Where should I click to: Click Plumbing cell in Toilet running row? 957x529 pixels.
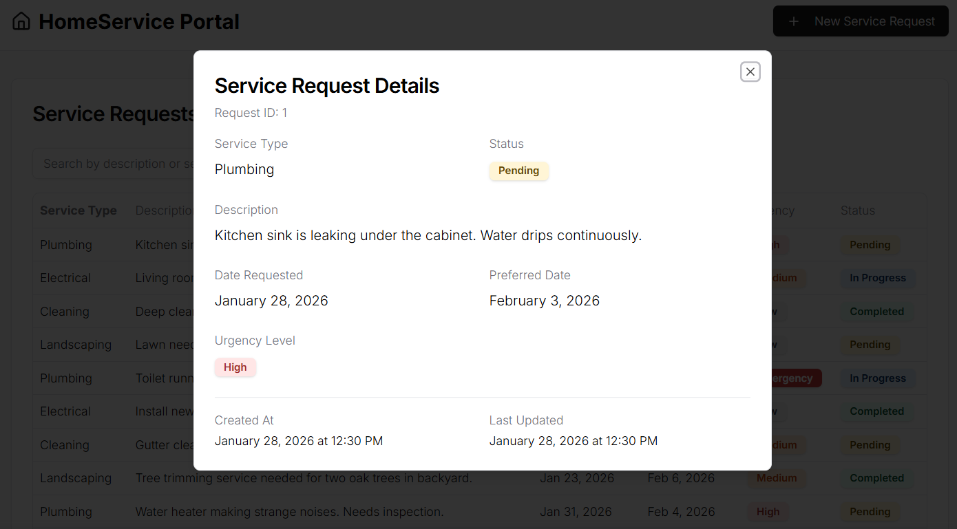[x=66, y=378]
